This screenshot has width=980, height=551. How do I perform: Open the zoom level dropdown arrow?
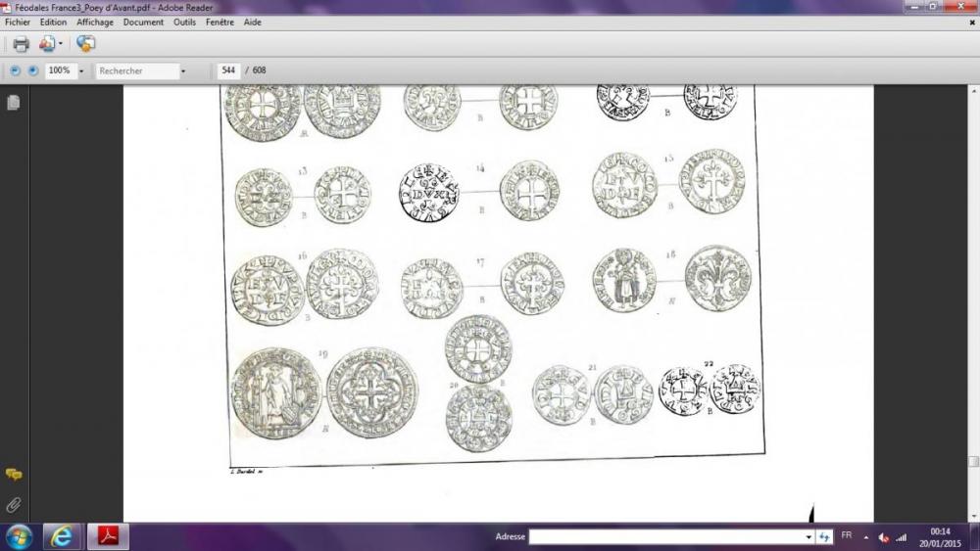[x=81, y=71]
